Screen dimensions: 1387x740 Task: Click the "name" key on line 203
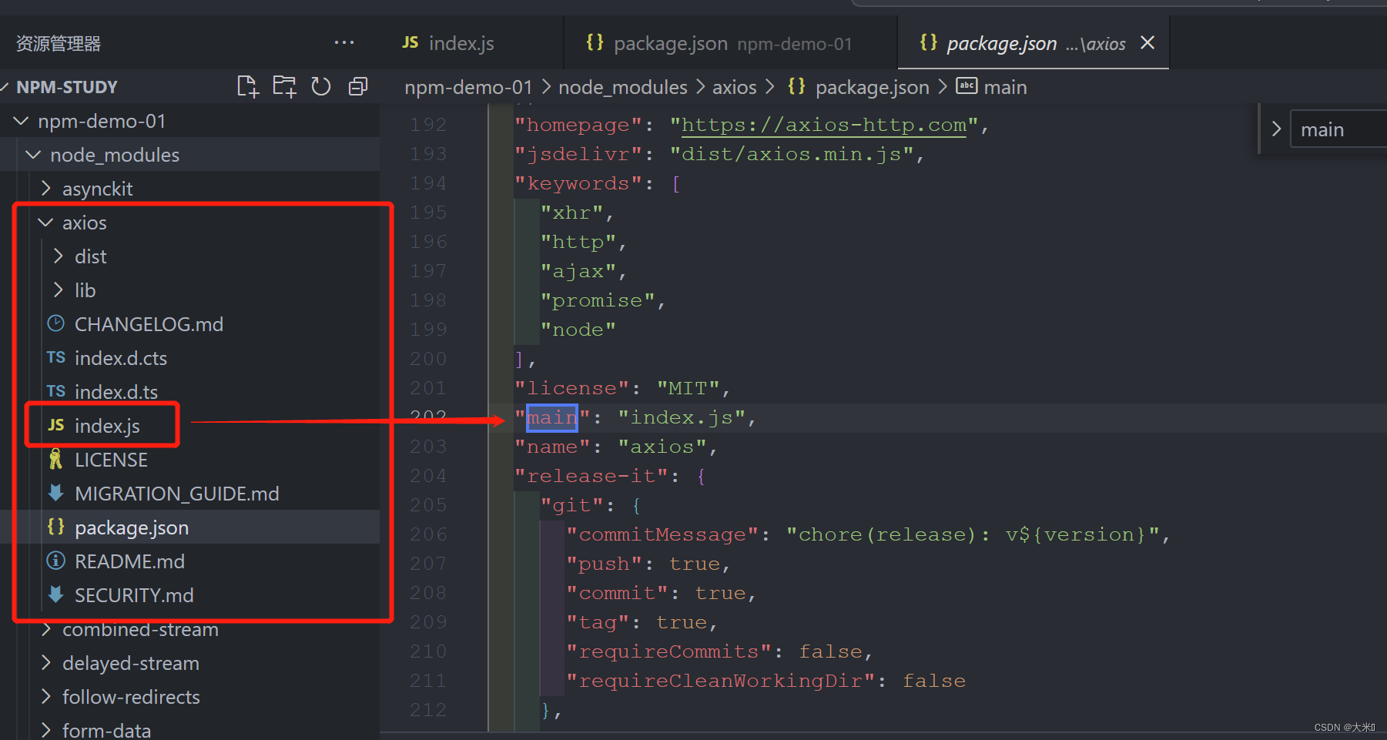(x=552, y=447)
